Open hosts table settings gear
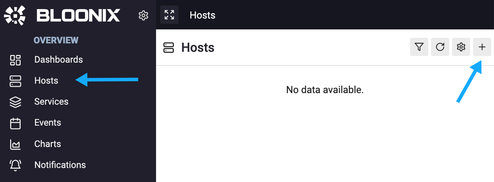 point(461,47)
